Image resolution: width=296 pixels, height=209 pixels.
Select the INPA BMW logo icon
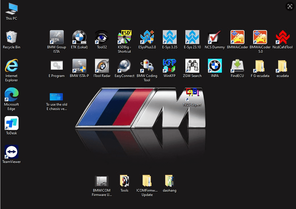point(215,66)
